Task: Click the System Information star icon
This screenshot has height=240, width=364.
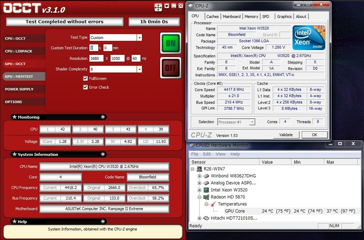Action: 15,154
